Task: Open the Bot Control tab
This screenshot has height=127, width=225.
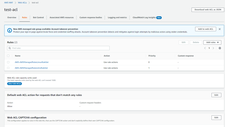Action: click(38, 17)
